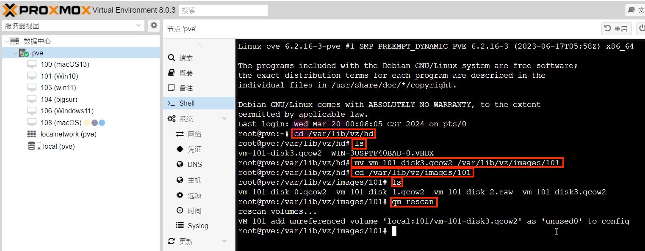Image resolution: width=645 pixels, height=251 pixels.
Task: Click the gear icon beside 服务器视图
Action: pos(153,25)
